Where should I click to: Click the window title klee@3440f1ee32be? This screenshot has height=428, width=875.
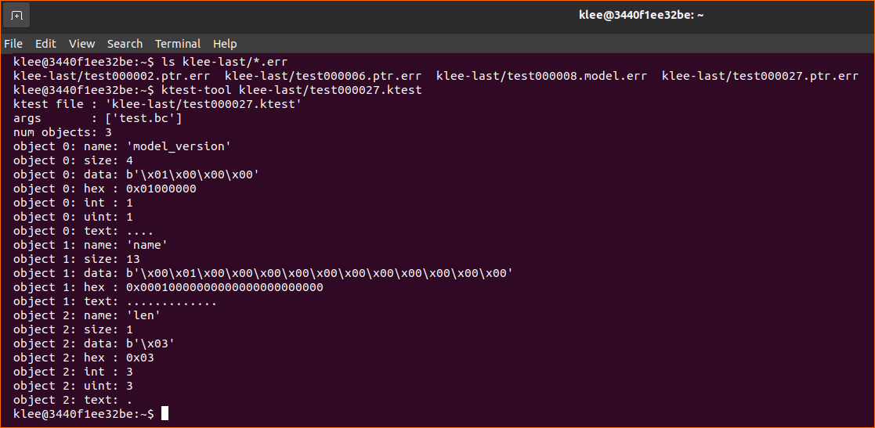tap(641, 15)
